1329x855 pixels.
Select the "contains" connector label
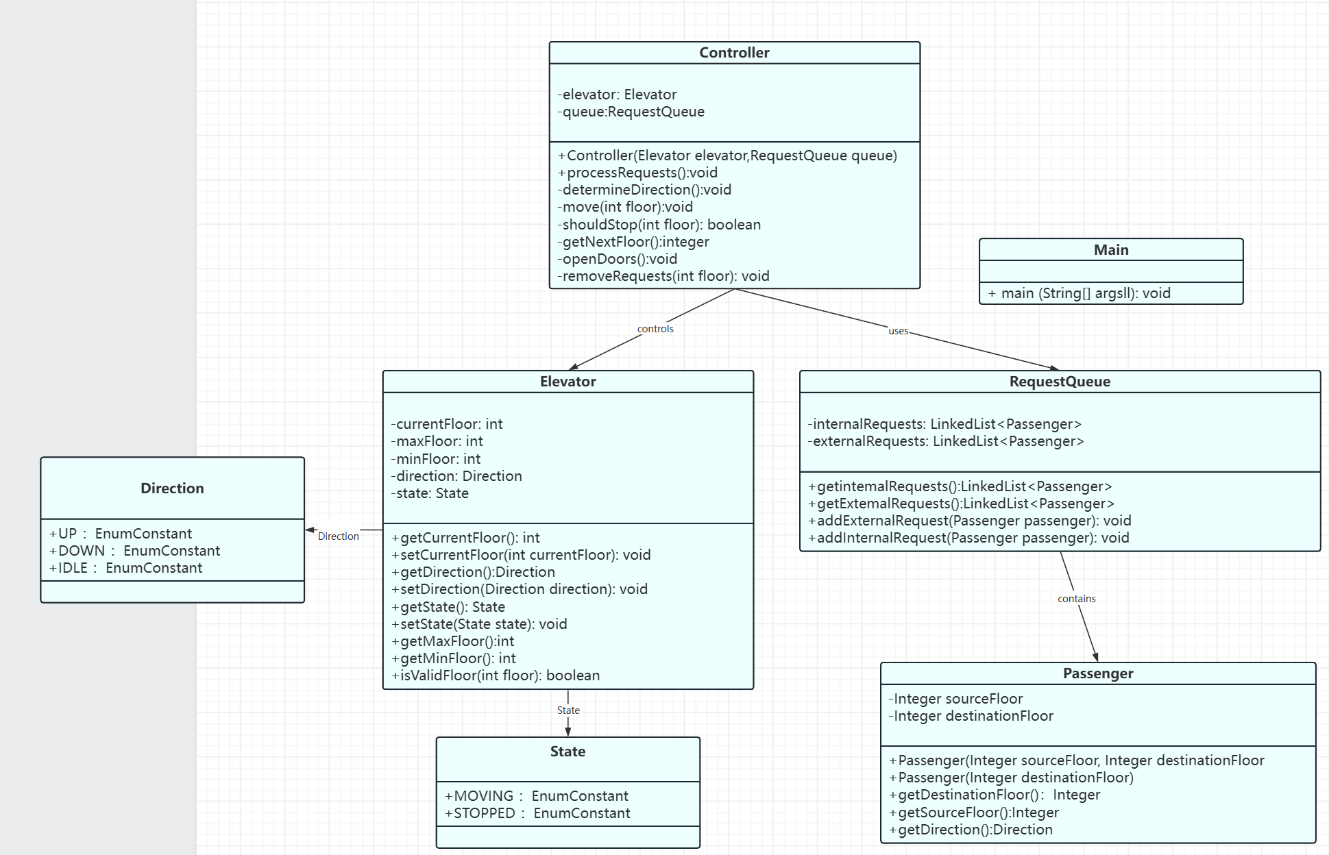point(1076,599)
